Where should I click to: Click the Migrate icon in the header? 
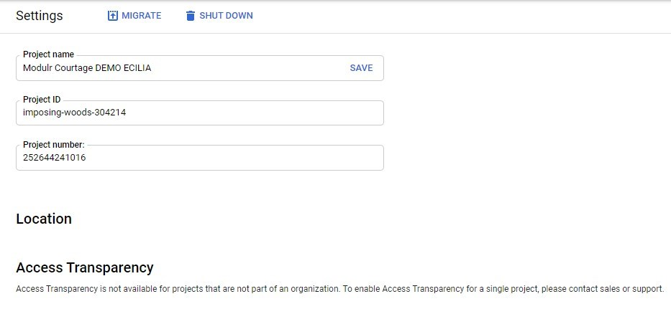(x=112, y=16)
